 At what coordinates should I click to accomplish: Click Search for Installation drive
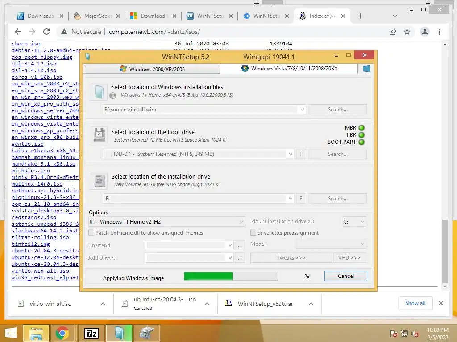tap(337, 199)
